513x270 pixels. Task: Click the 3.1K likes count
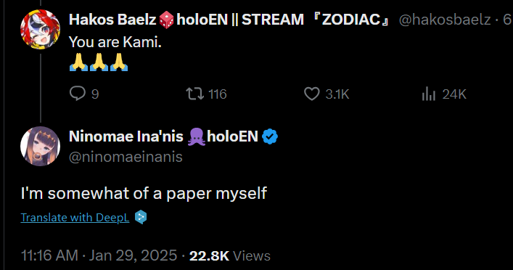(337, 94)
